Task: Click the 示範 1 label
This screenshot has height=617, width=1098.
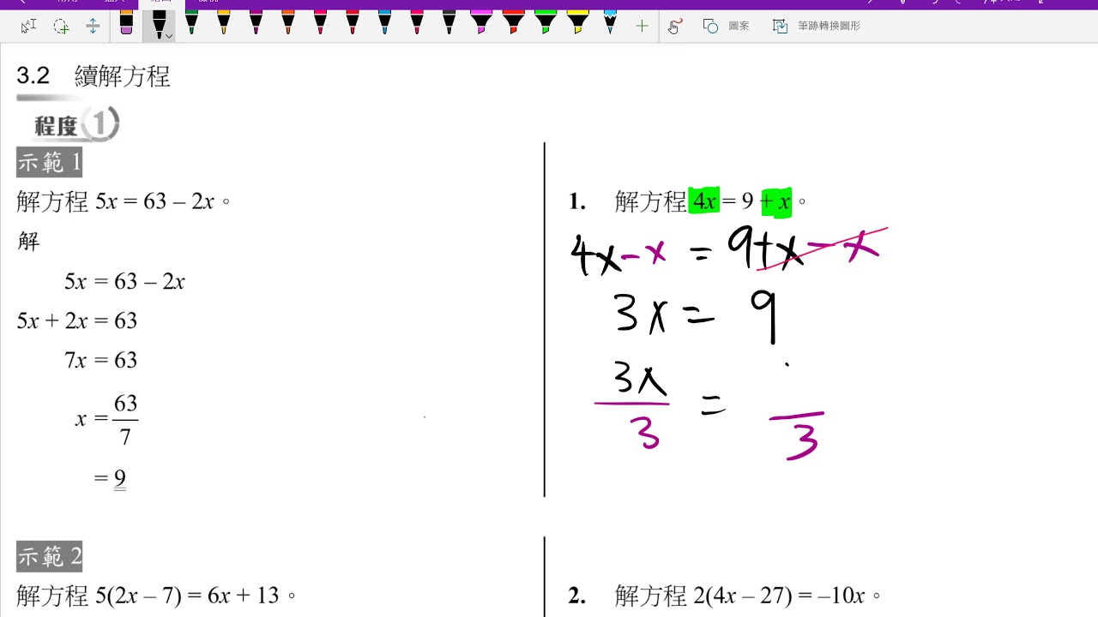Action: (x=49, y=162)
